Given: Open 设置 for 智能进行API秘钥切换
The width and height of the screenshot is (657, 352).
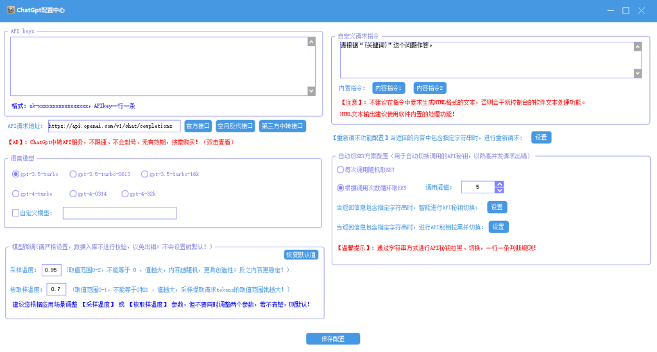Looking at the screenshot, I should coord(497,207).
